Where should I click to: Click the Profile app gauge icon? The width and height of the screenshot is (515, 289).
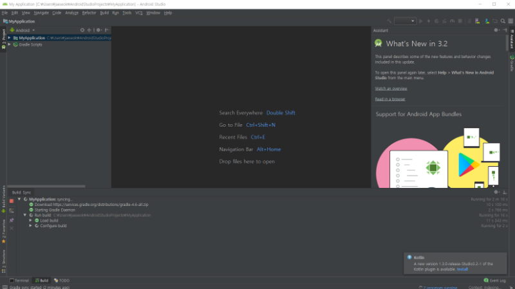[453, 21]
